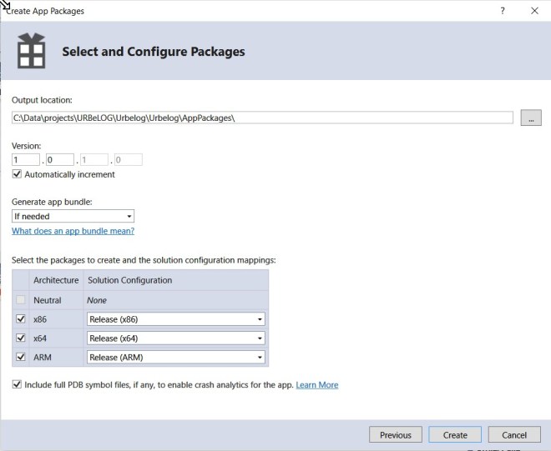
Task: Click the package gift box icon
Action: [x=33, y=52]
